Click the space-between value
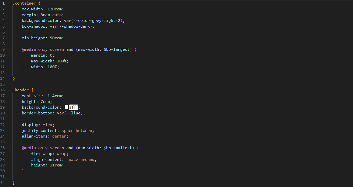Image resolution: width=353 pixels, height=187 pixels. pos(77,131)
